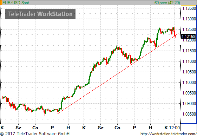Click the 1,12500 price axis label
The image size is (197, 137).
[189, 30]
